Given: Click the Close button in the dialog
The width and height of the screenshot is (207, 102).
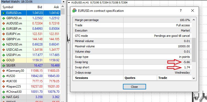Looking at the screenshot, I should [134, 87].
